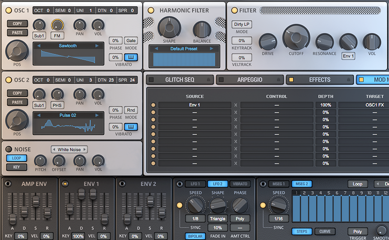Open the LFO 1/8 speed dropdown
Image resolution: width=389 pixels, height=240 pixels.
pos(196,219)
